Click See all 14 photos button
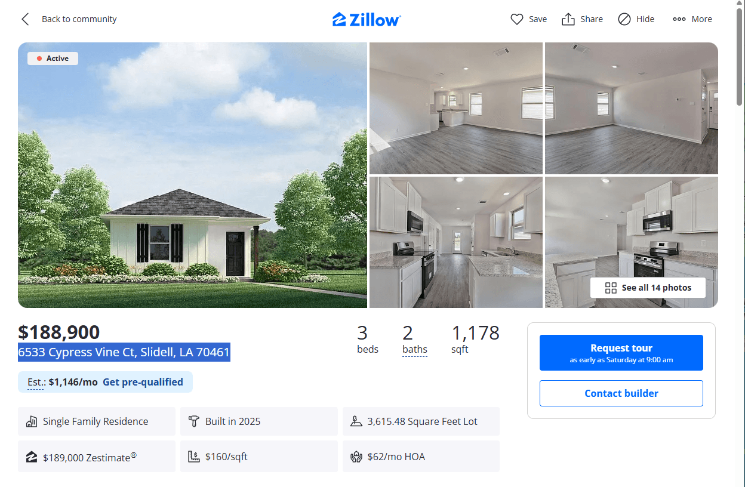745x487 pixels. [x=648, y=288]
